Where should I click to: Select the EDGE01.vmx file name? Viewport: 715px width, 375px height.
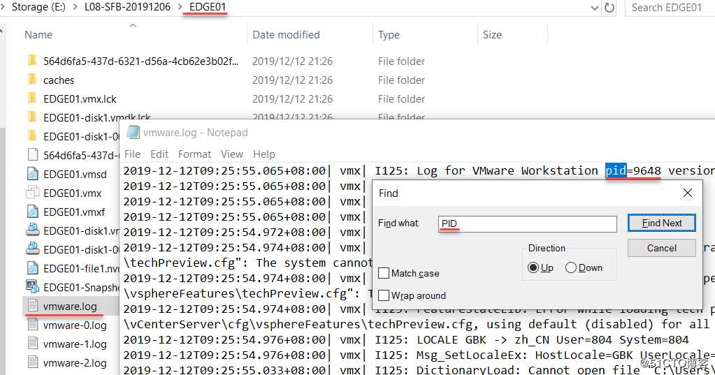[72, 193]
